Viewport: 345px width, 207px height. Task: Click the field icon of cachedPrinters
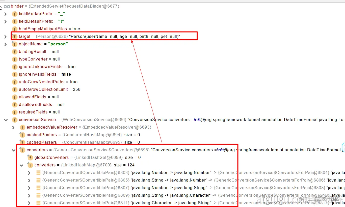[x=22, y=135]
